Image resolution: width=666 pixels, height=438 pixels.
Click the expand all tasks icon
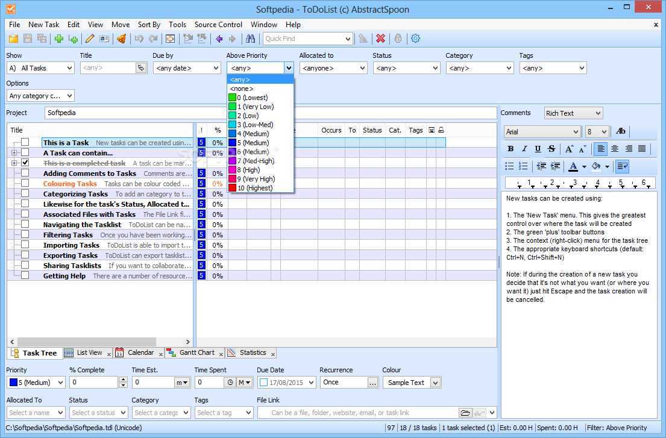(187, 39)
